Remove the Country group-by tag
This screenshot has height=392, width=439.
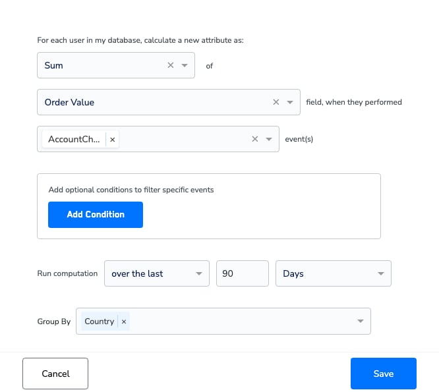pyautogui.click(x=124, y=322)
